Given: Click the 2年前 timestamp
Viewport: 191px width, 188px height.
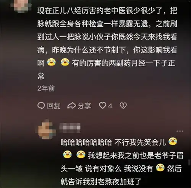Looking at the screenshot, I should point(46,88).
